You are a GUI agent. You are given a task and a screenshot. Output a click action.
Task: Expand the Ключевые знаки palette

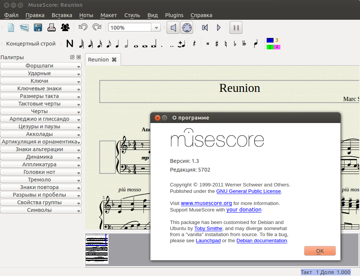click(x=41, y=88)
